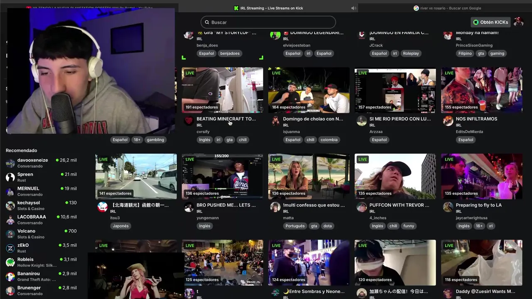This screenshot has height=299, width=532.
Task: Click the search magnifier icon
Action: 207,22
